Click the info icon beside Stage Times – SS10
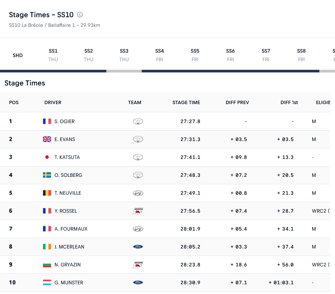Screen dimensions: 335x294 coord(80,15)
